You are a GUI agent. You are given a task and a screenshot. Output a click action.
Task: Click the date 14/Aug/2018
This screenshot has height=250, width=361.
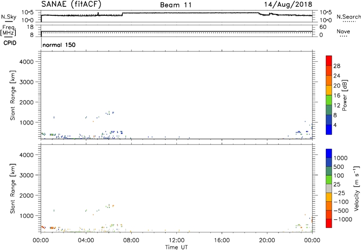click(288, 5)
